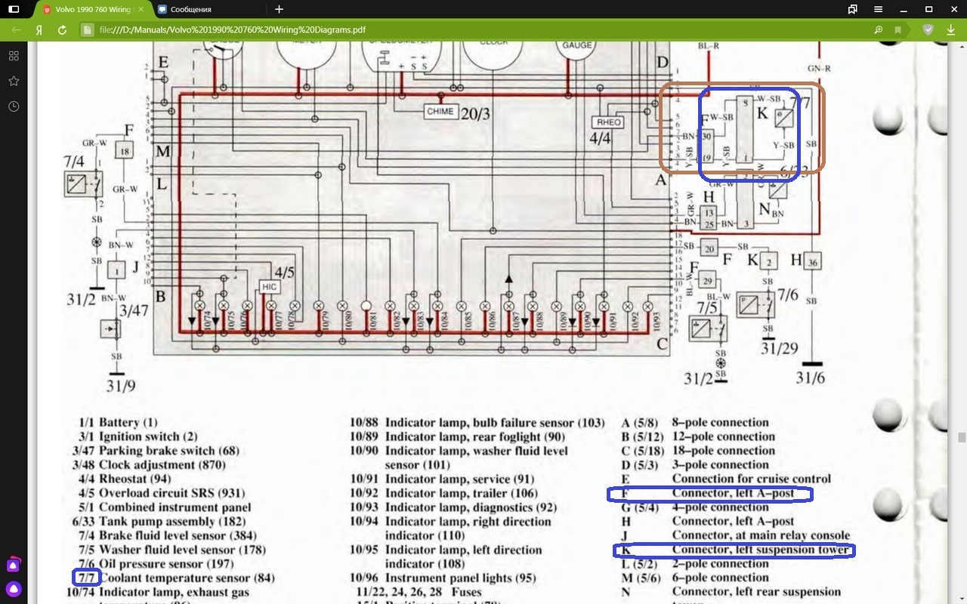Click the Yandex Я home button
967x604 pixels.
[x=39, y=29]
